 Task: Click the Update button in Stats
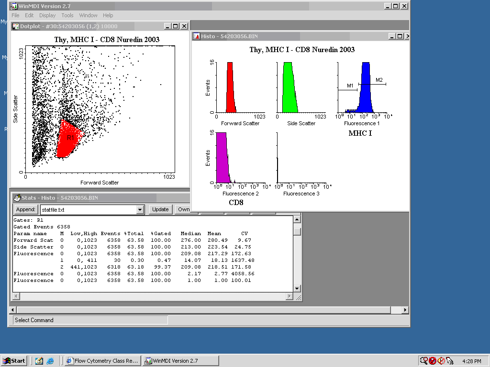160,209
